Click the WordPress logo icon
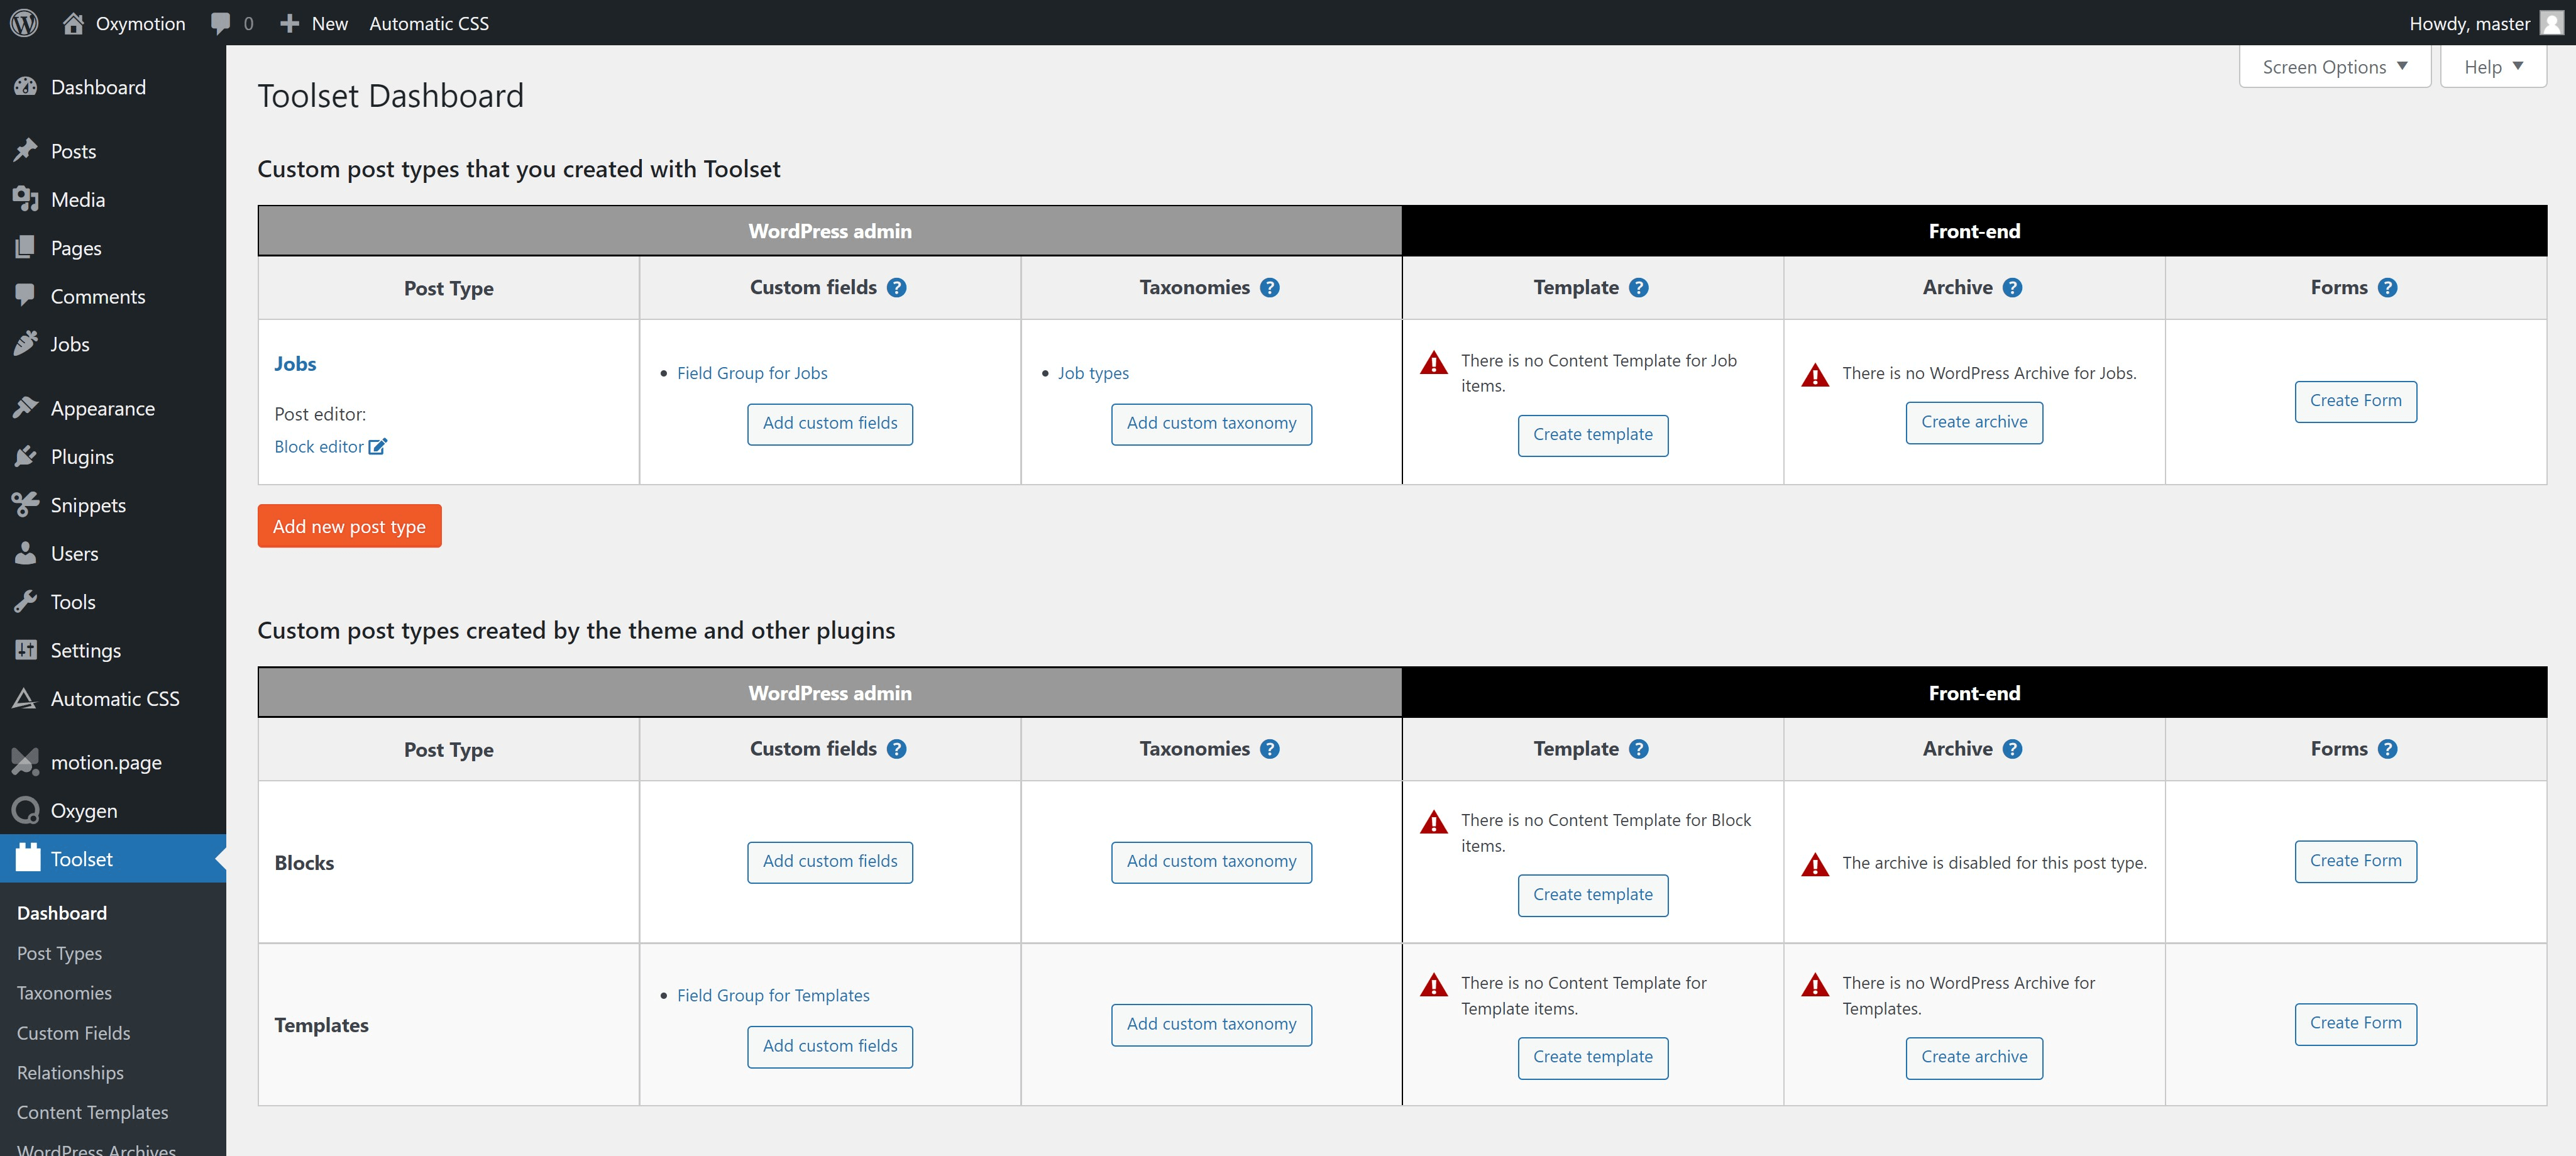Screen dimensions: 2576x1156 click(x=24, y=23)
